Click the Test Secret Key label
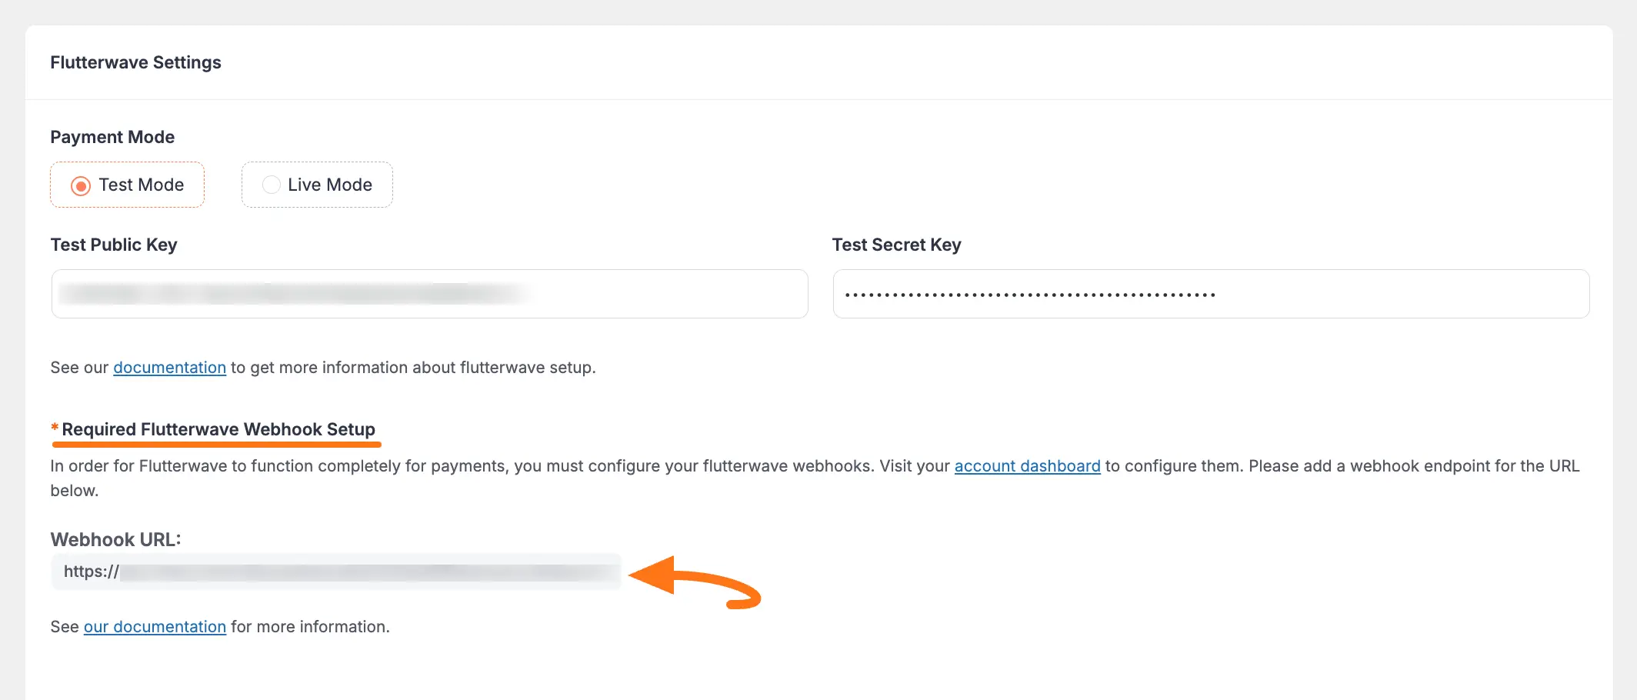Image resolution: width=1637 pixels, height=700 pixels. click(895, 245)
